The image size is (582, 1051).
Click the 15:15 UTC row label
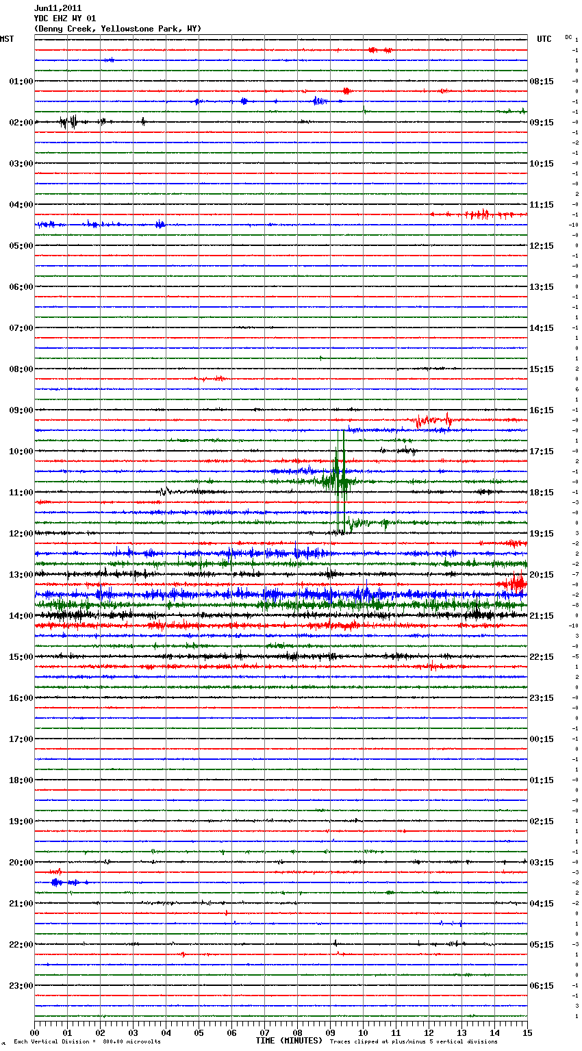[x=542, y=369]
